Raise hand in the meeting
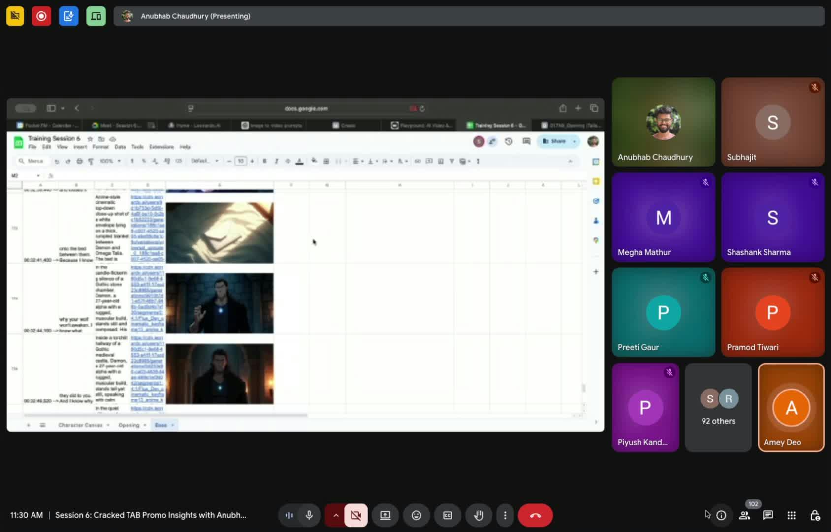The width and height of the screenshot is (831, 532). click(x=479, y=515)
